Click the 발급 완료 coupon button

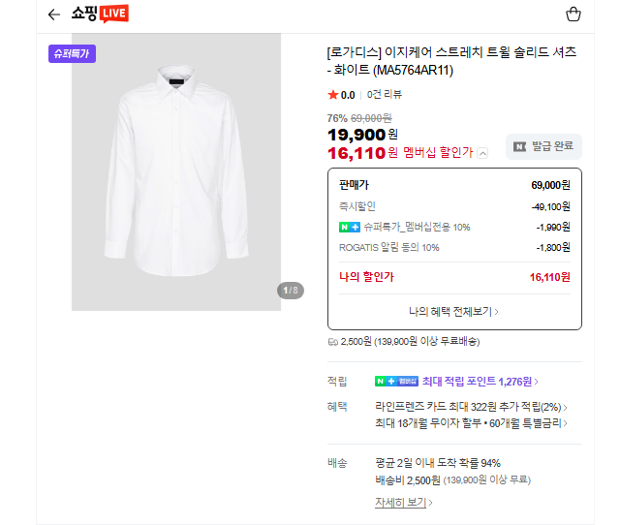(x=543, y=146)
